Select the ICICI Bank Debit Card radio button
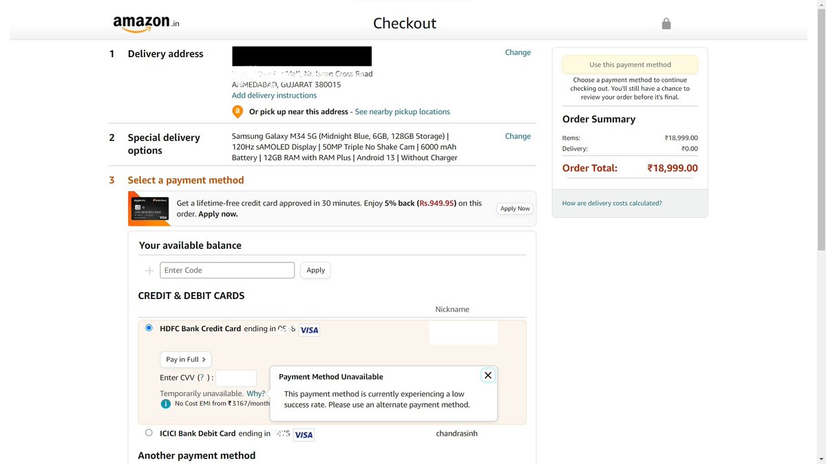 149,433
